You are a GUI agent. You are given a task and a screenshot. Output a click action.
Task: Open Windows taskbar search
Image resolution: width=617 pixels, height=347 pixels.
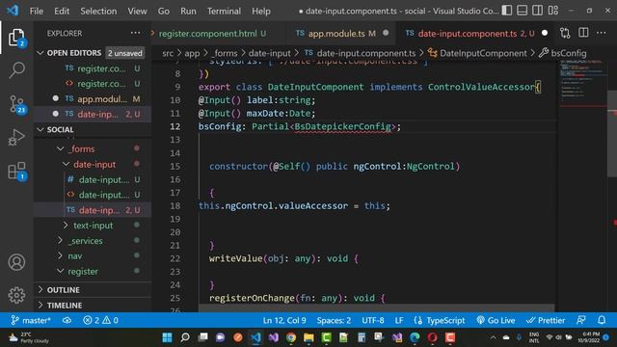[x=185, y=337]
